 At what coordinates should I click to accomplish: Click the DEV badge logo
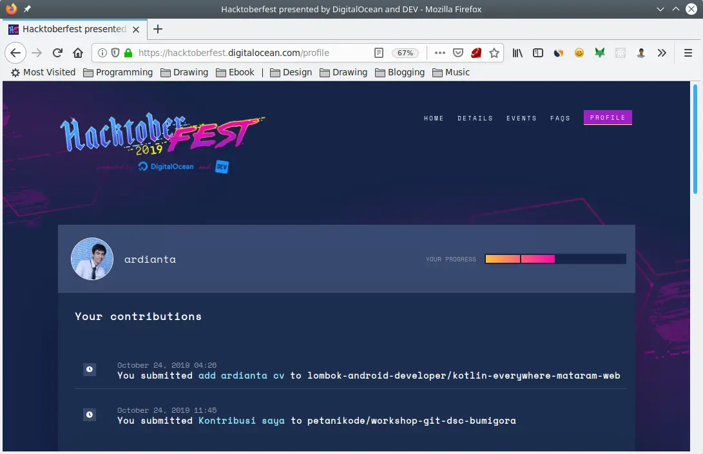point(222,167)
